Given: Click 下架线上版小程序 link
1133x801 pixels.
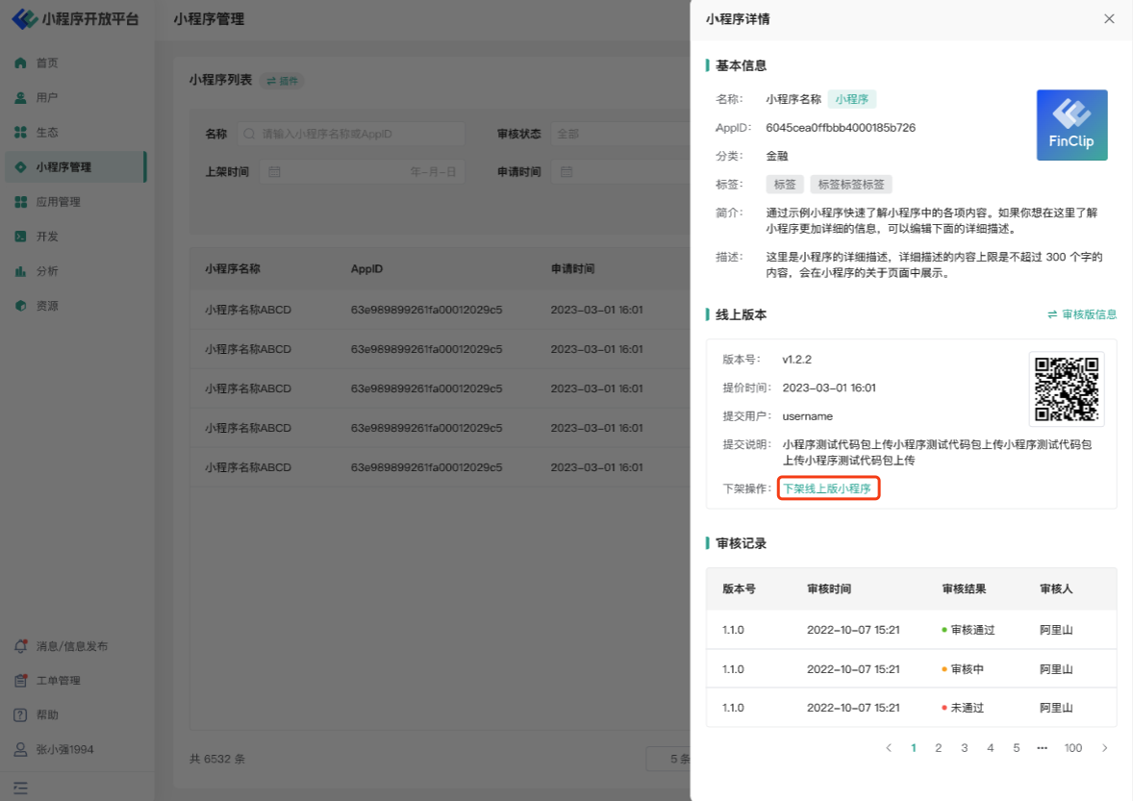Looking at the screenshot, I should click(827, 488).
